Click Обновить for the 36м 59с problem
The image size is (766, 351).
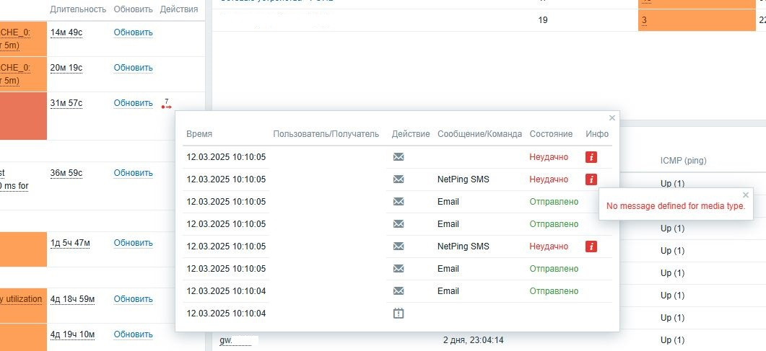coord(133,173)
